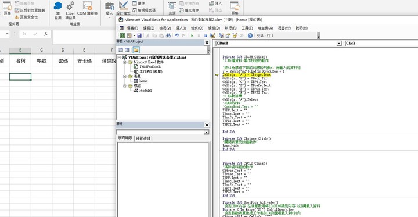Click the Cut scissors icon in VBA toolbar

[147, 35]
